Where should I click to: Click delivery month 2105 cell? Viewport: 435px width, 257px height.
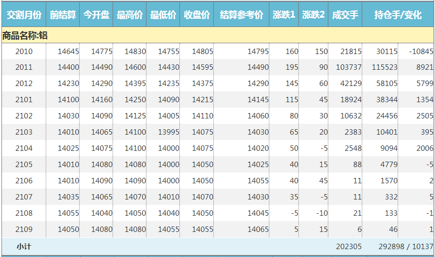24,165
